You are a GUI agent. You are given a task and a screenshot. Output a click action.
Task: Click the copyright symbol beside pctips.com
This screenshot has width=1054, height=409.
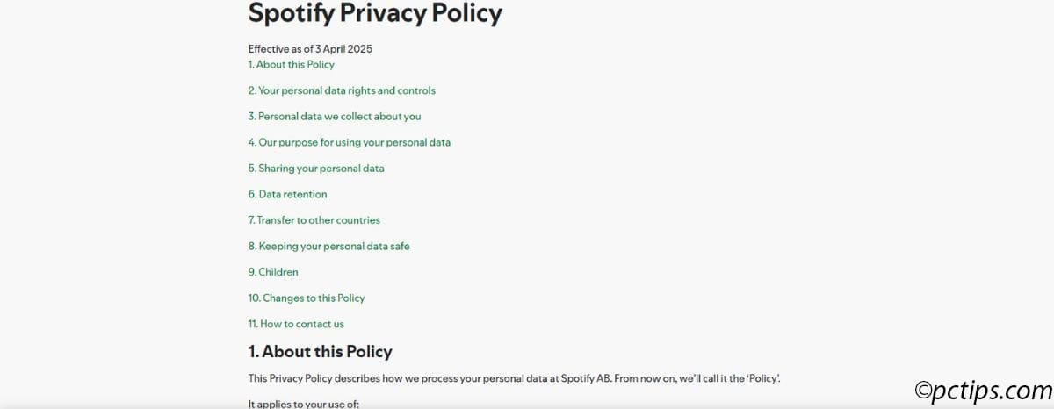(x=924, y=389)
